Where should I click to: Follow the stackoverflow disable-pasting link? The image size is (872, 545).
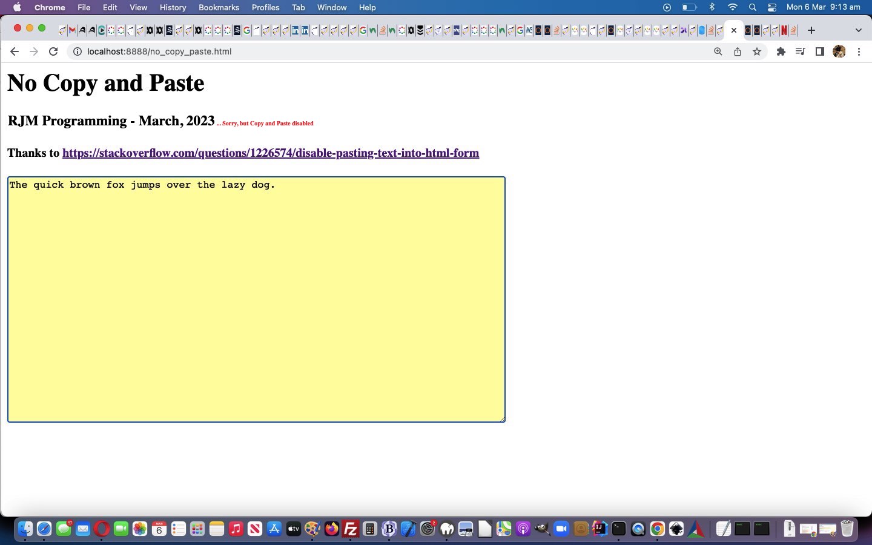tap(270, 153)
